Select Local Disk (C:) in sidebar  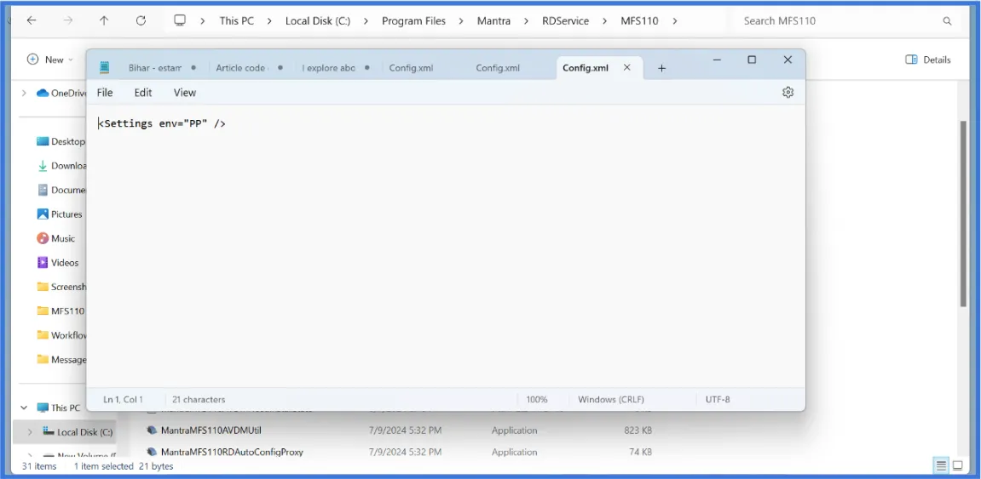pos(78,431)
